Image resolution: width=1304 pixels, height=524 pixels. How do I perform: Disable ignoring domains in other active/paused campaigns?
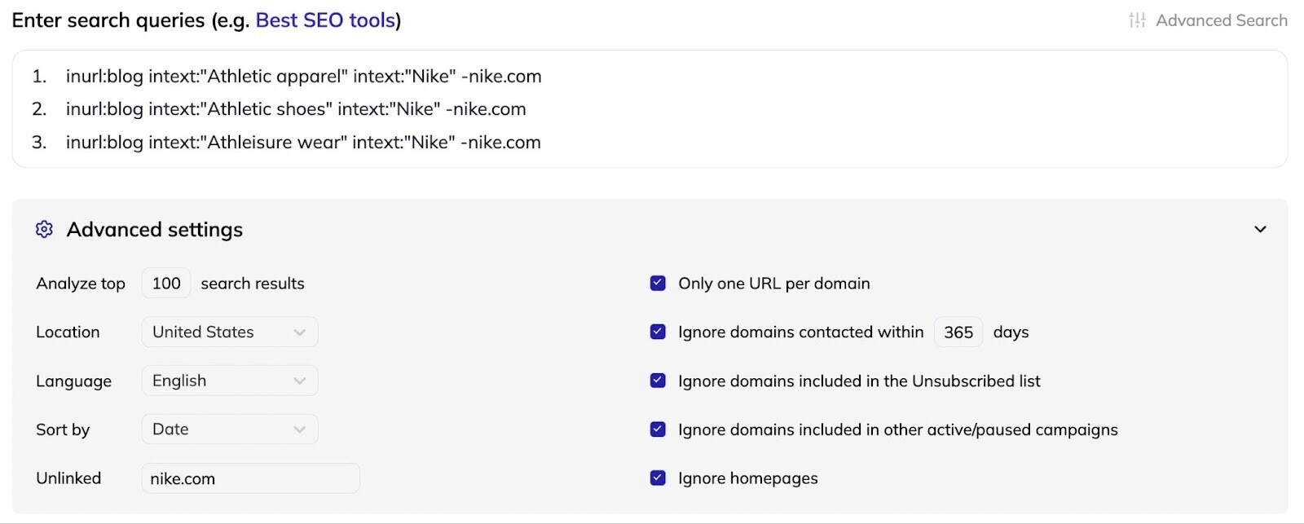point(657,429)
